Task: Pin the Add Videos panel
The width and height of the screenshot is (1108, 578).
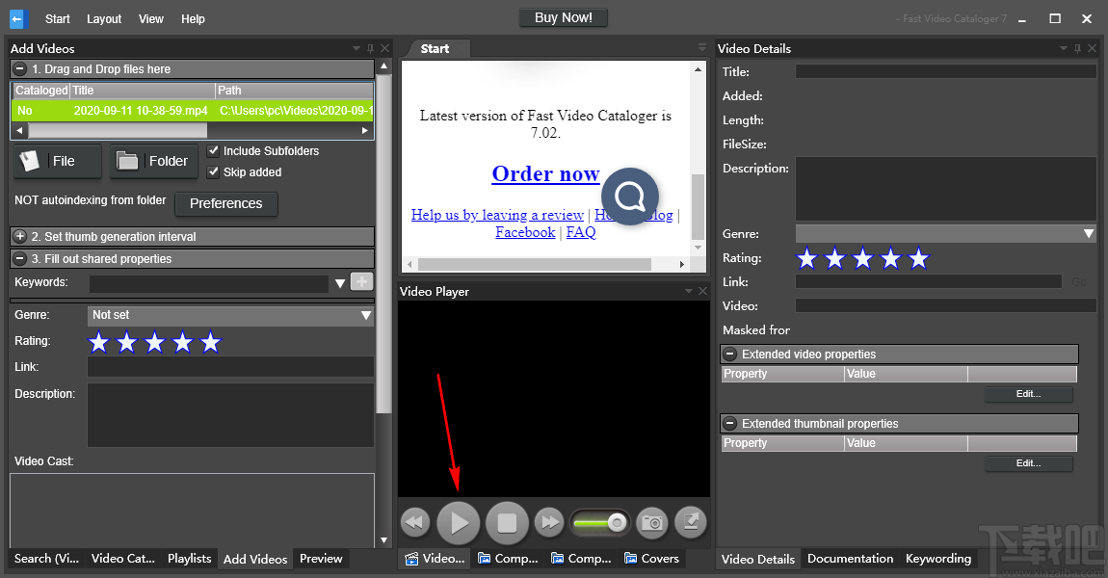Action: (x=369, y=47)
